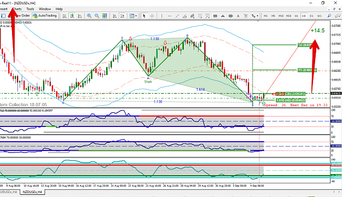Image resolution: width=342 pixels, height=197 pixels.
Task: Draw a rectangle shape on chart
Action: click(x=215, y=16)
